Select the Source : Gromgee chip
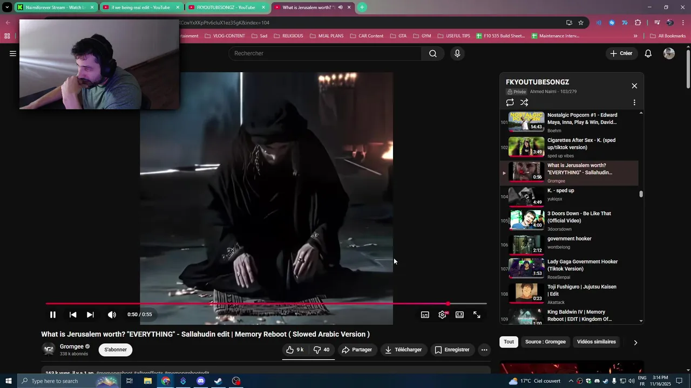The height and width of the screenshot is (388, 691). point(545,342)
